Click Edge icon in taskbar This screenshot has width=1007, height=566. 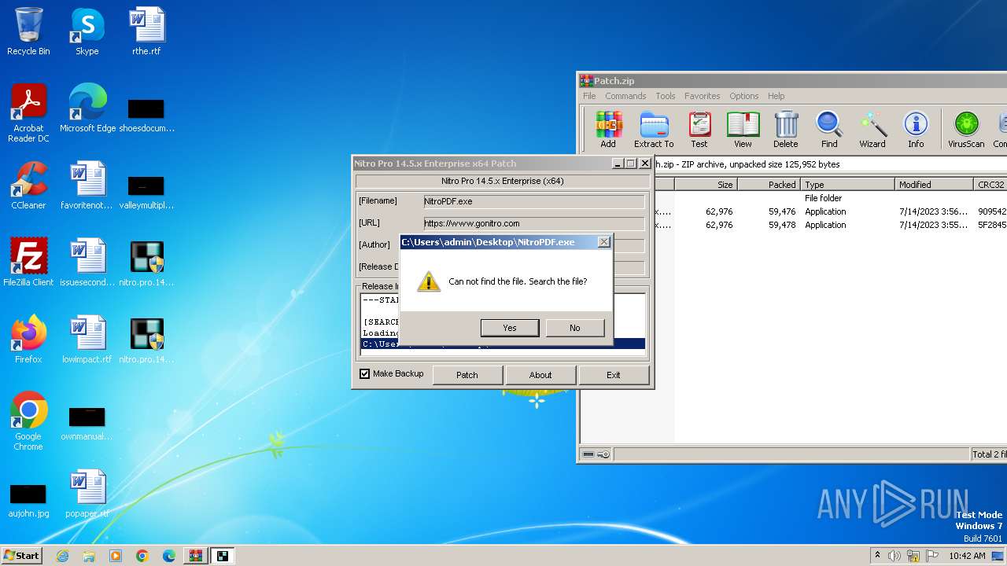169,556
